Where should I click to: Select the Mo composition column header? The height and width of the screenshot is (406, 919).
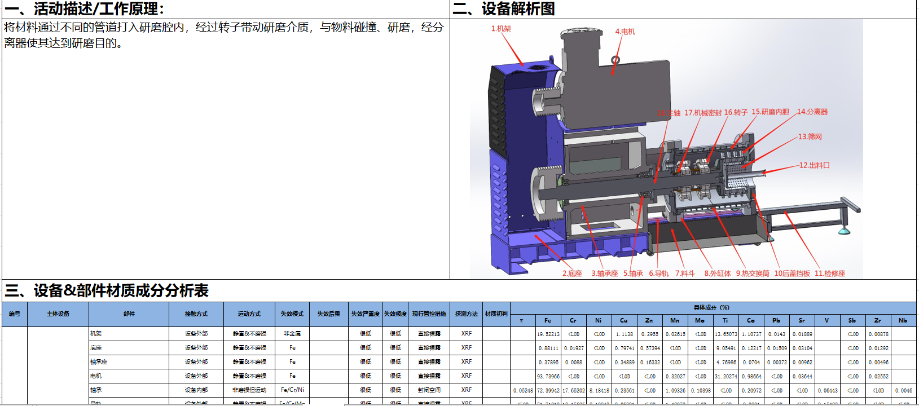tap(700, 320)
